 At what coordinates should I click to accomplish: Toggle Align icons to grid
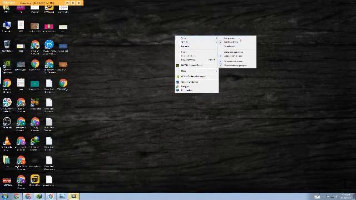[x=238, y=56]
